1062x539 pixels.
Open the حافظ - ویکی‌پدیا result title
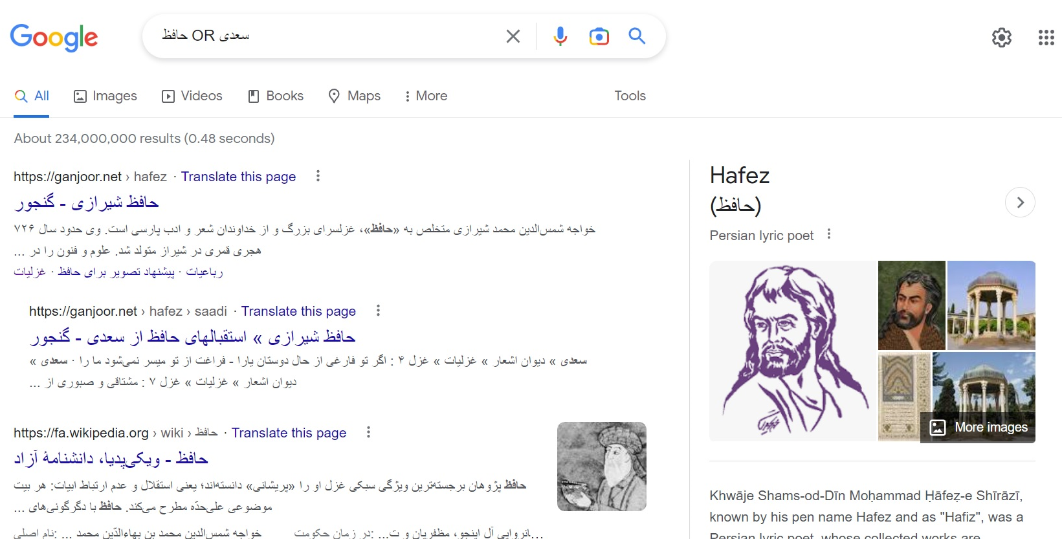click(x=111, y=459)
